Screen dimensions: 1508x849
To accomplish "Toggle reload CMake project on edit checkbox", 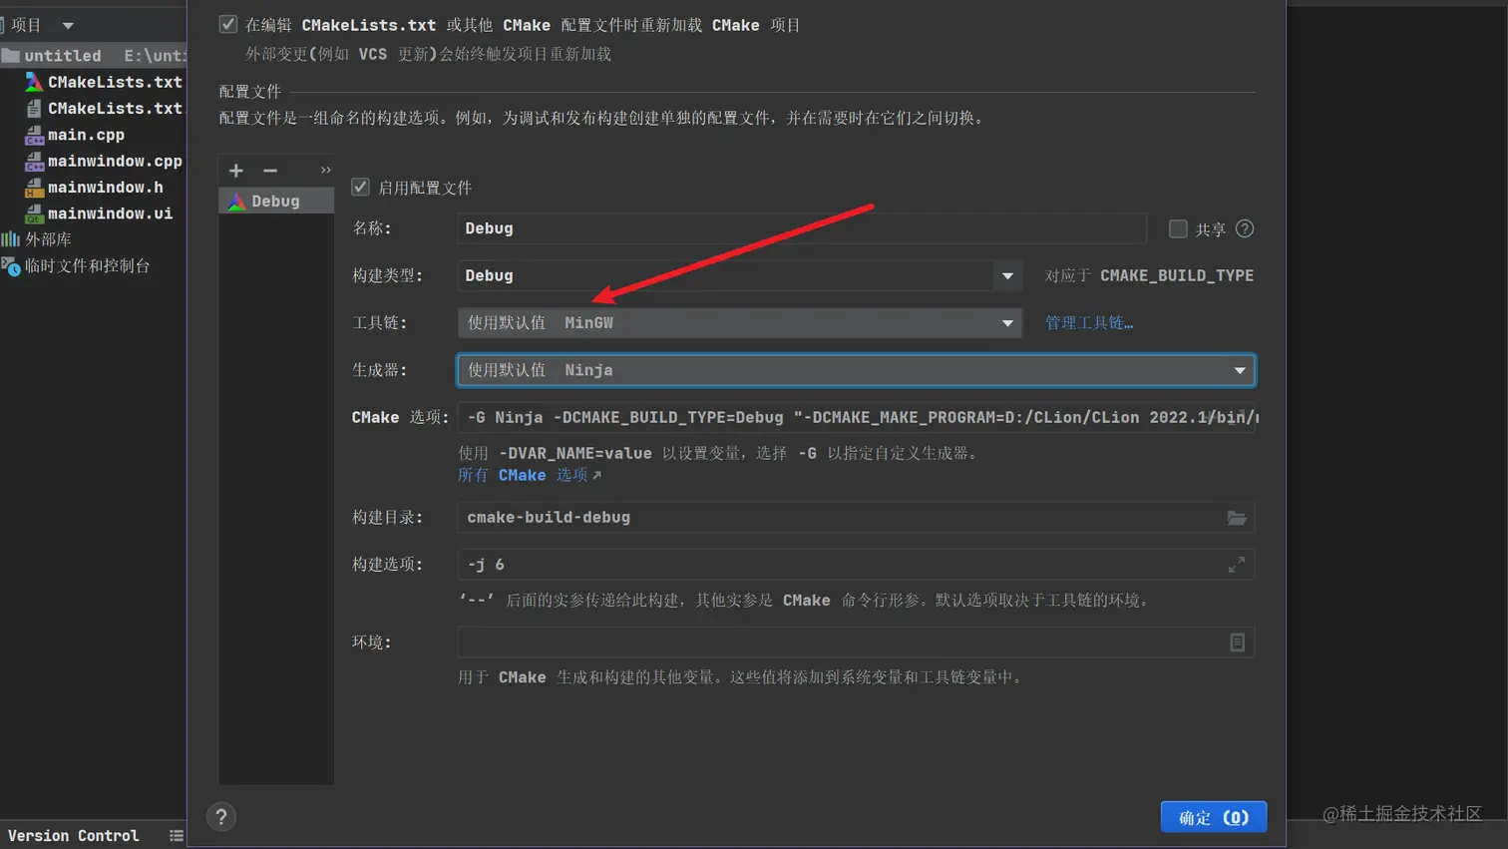I will click(x=228, y=24).
